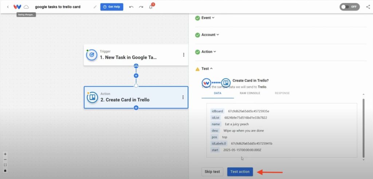Lock the canvas with padlock icon
Image resolution: width=373 pixels, height=179 pixels.
click(x=5, y=170)
